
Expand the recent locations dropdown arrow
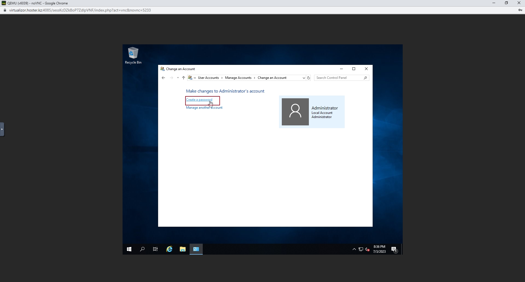pyautogui.click(x=178, y=78)
